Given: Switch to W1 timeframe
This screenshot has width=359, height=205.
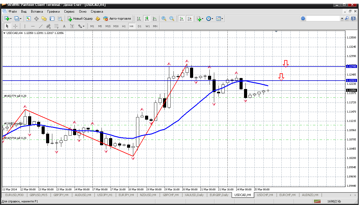Looking at the screenshot, I should click(147, 26).
